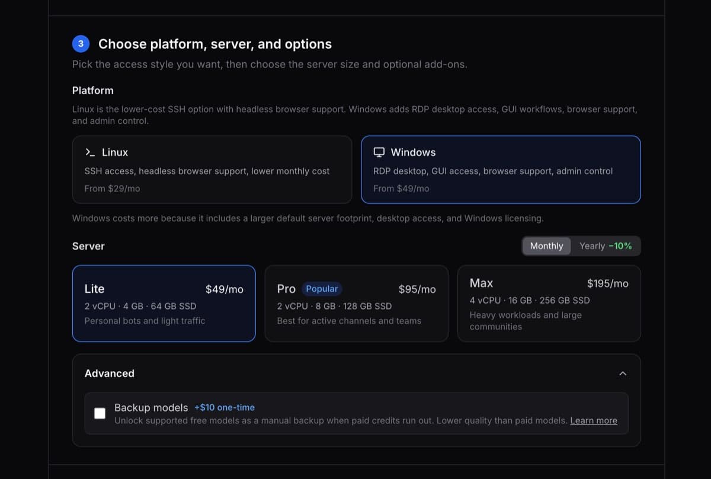
Task: Click the Server section heading
Action: (88, 245)
